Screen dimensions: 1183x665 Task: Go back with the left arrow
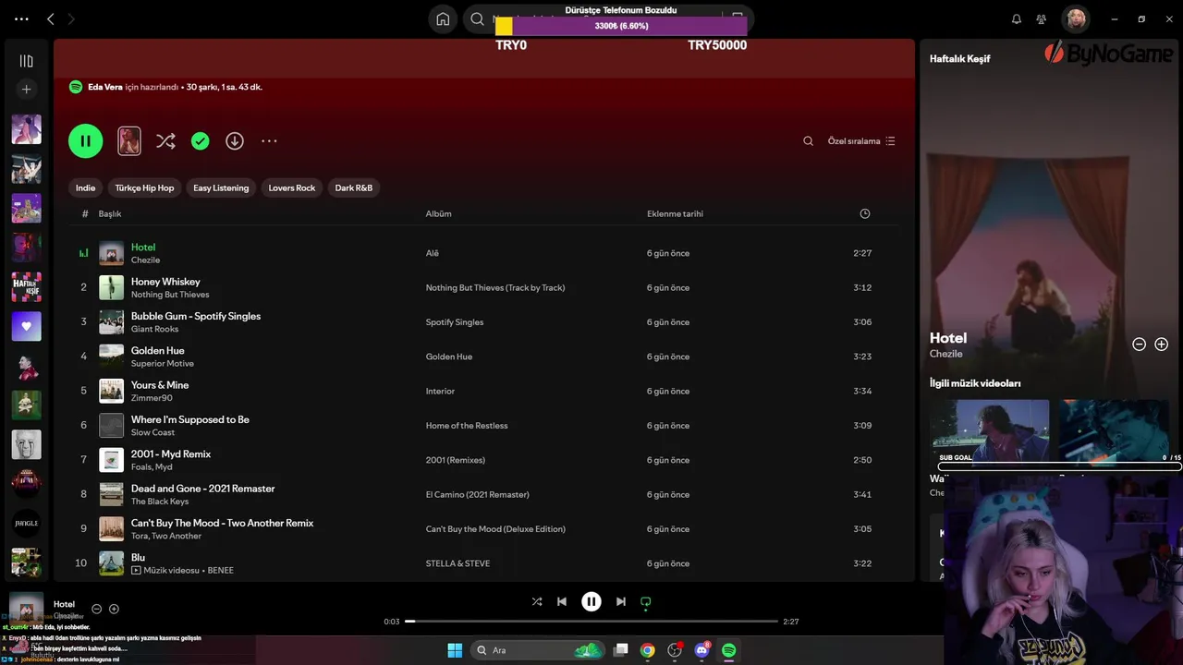coord(50,18)
